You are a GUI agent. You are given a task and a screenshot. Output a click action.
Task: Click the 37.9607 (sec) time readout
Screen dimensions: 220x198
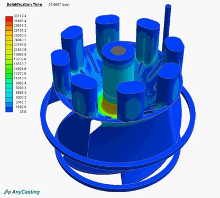tap(59, 5)
